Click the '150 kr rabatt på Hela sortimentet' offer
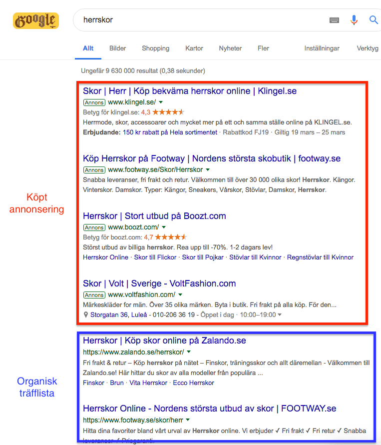Screen dimensions: 381x445 (170, 132)
